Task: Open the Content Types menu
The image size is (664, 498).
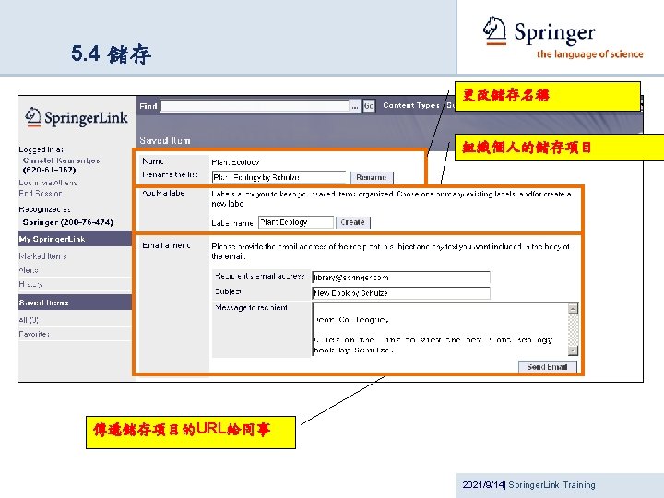Action: tap(410, 105)
